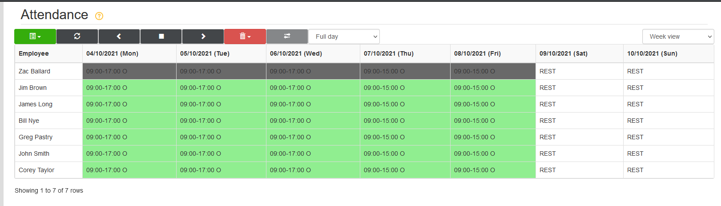Select Jim Brown's Tuesday shift cell
721x206 pixels.
(221, 88)
